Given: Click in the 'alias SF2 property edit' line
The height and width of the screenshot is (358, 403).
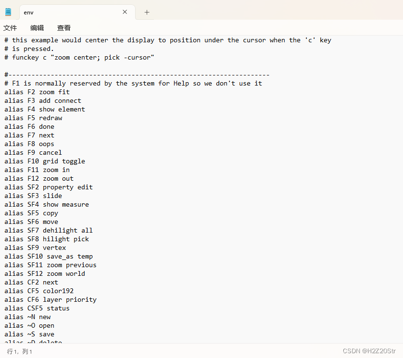Looking at the screenshot, I should coord(49,187).
